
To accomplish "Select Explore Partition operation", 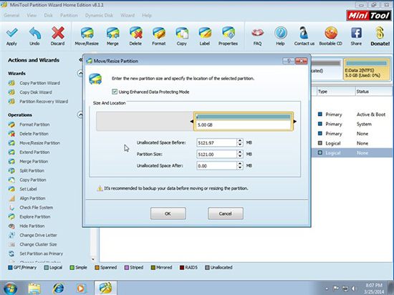I will click(35, 217).
